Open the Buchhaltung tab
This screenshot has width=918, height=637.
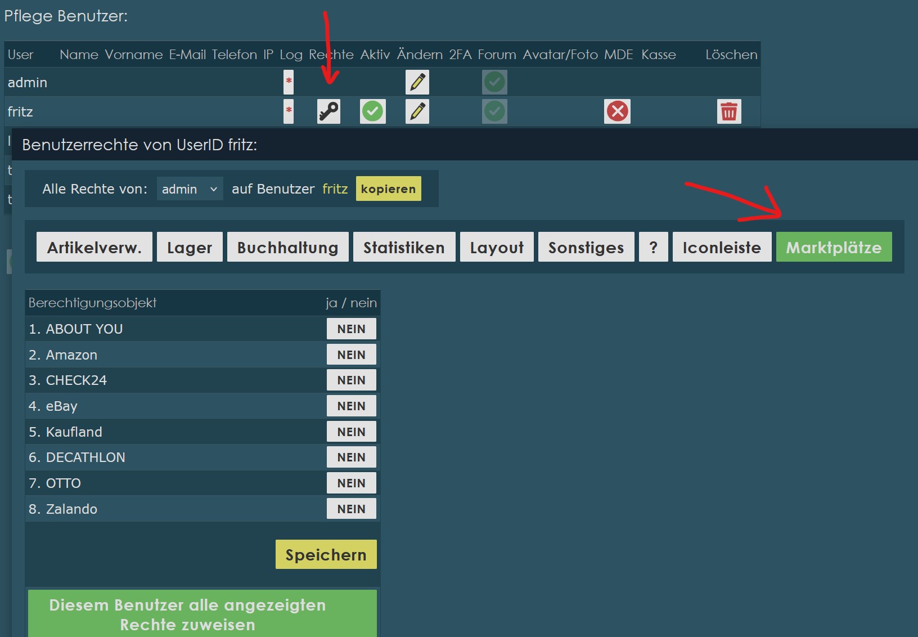[x=288, y=247]
